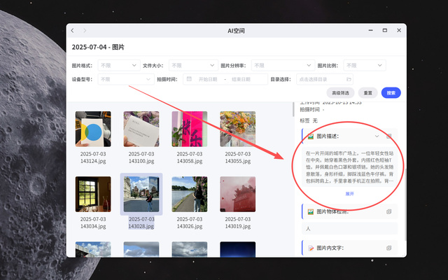Open the 文件大小 dropdown
Screen dimensions: 448x280
tap(193, 65)
